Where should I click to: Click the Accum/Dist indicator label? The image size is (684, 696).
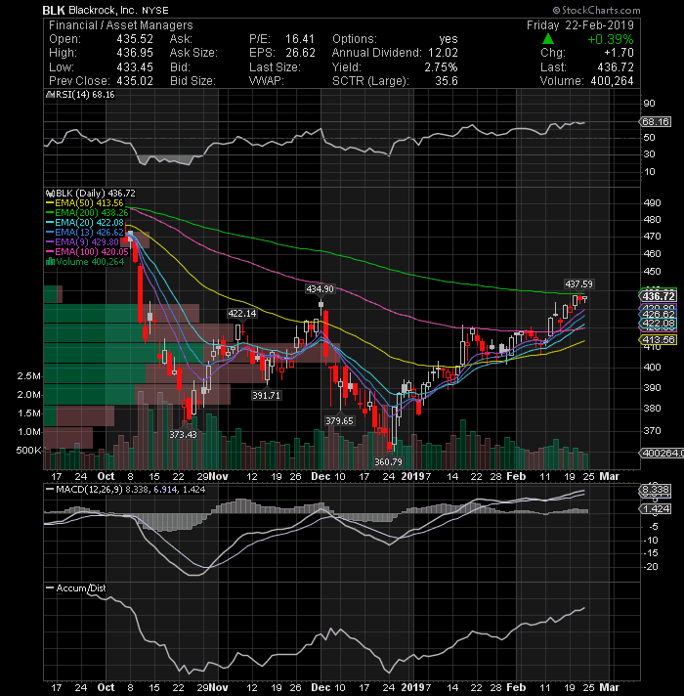pos(81,588)
